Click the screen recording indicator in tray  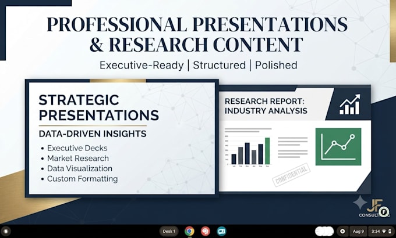(x=342, y=231)
